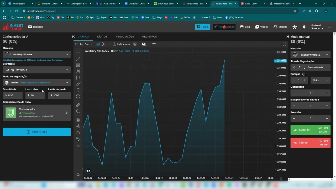Expand the Conta real account dropdown
Image resolution: width=336 pixels, height=189 pixels.
317,27
